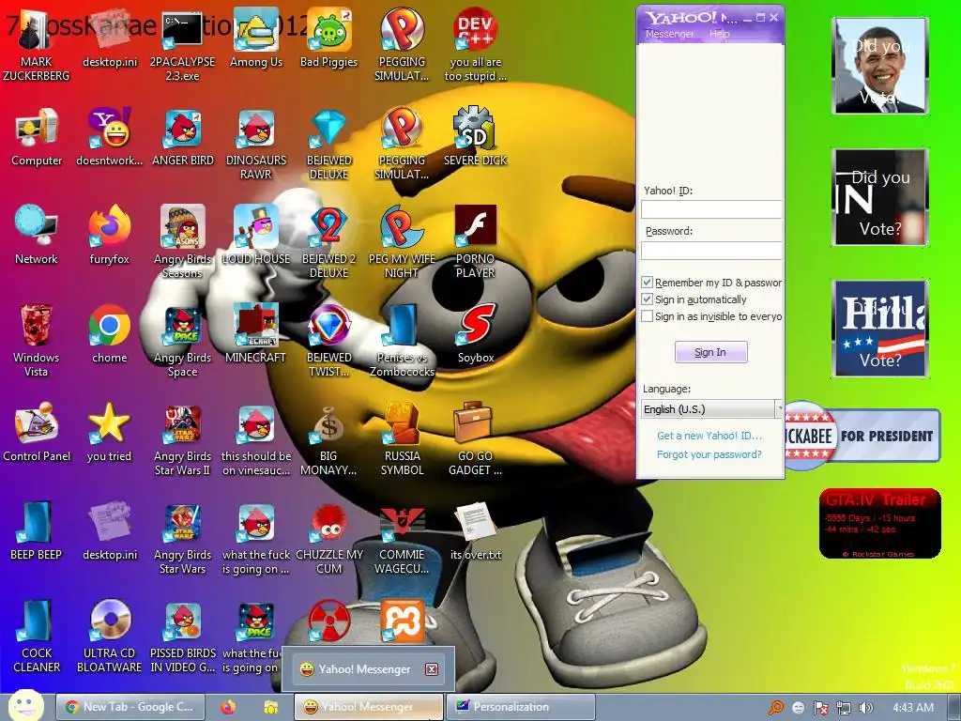Click the Sign In button

click(711, 353)
